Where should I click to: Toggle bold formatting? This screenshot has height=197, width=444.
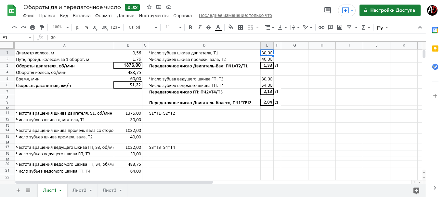click(190, 27)
